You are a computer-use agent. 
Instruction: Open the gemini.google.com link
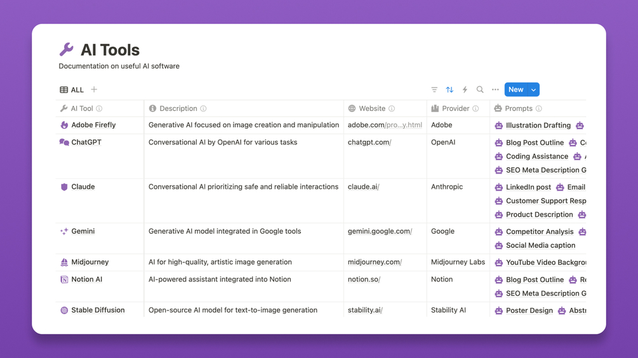380,231
